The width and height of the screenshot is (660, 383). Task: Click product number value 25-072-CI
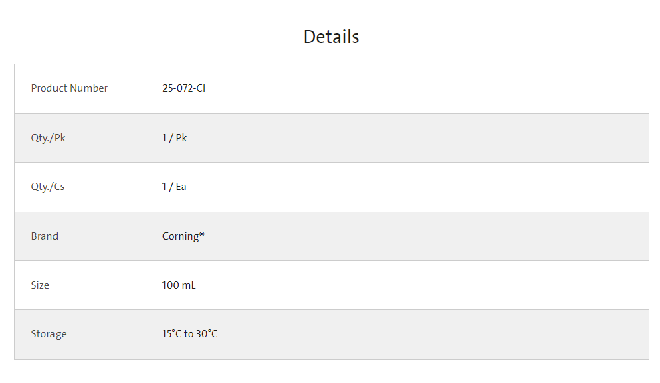coord(184,88)
